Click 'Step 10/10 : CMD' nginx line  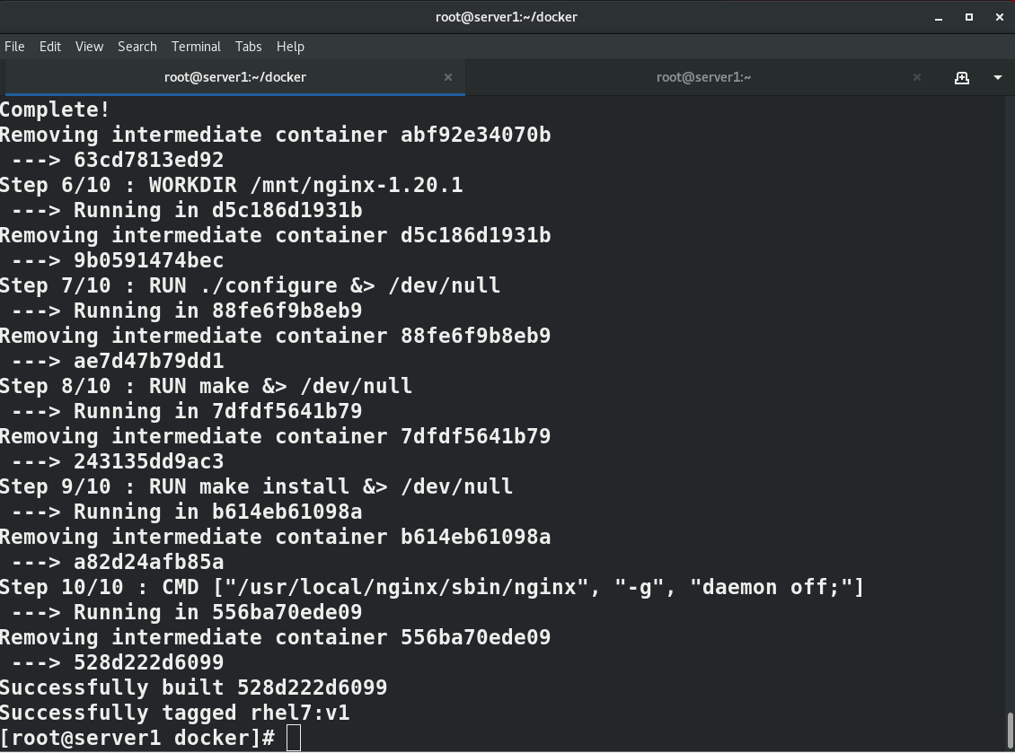(x=432, y=587)
